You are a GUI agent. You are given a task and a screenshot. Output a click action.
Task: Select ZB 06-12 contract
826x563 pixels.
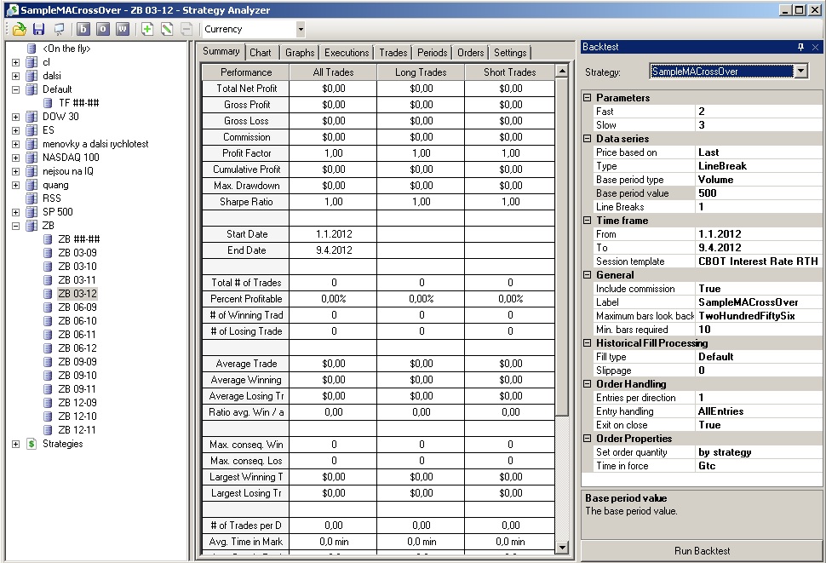click(77, 348)
